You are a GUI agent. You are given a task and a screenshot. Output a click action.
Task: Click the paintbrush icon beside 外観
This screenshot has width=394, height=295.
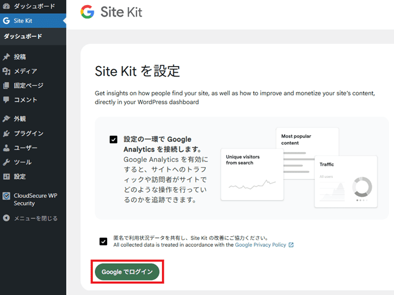[6, 119]
